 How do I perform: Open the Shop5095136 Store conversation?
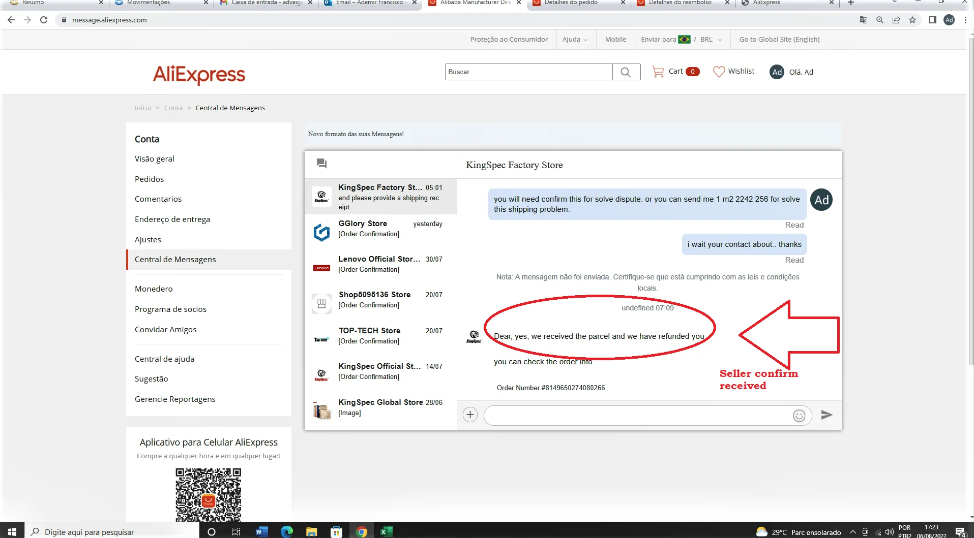click(x=380, y=304)
